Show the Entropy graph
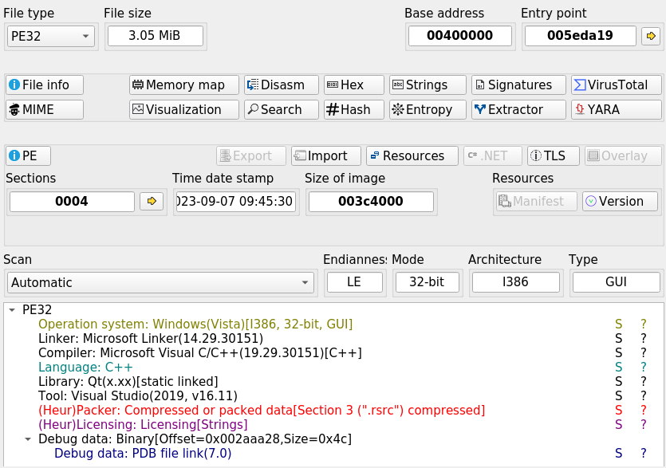Image resolution: width=666 pixels, height=468 pixels. click(x=428, y=109)
